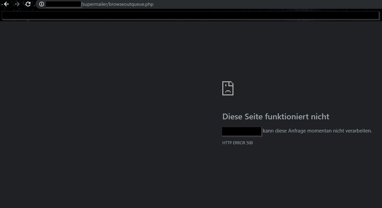Click the sad document error icon
This screenshot has height=208, width=382.
(228, 88)
